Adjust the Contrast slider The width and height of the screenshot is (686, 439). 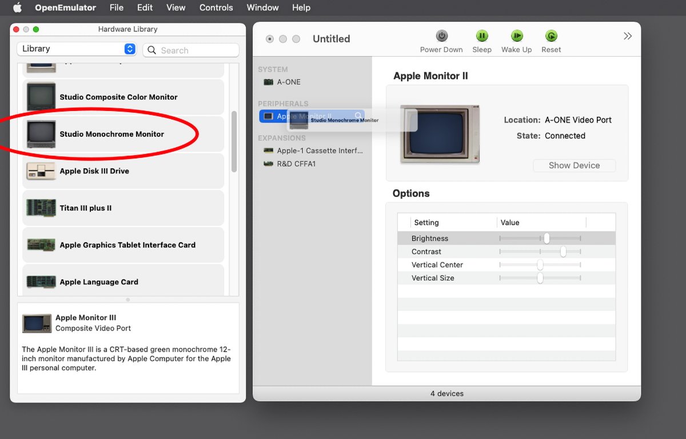563,252
